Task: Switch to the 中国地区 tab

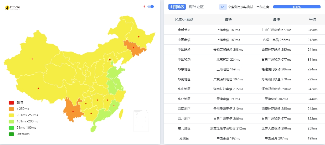Action: click(x=177, y=7)
